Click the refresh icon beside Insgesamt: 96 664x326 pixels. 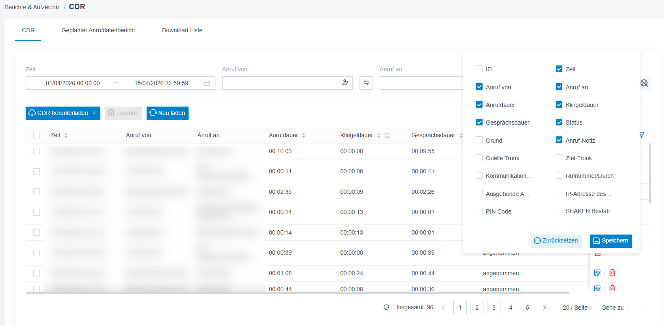coord(386,307)
